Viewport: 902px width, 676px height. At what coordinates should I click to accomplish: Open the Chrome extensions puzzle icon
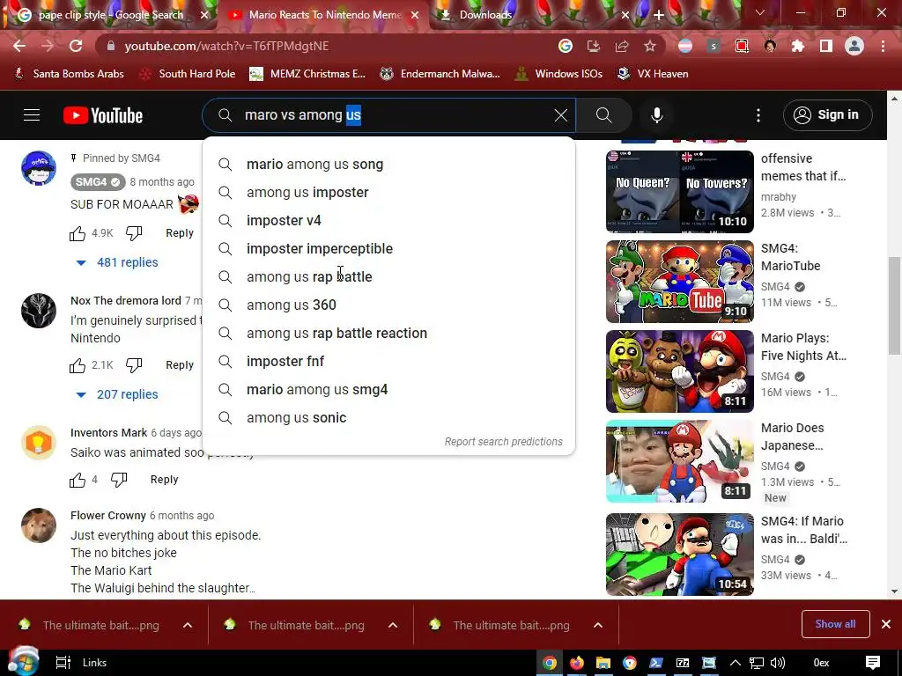click(x=798, y=46)
